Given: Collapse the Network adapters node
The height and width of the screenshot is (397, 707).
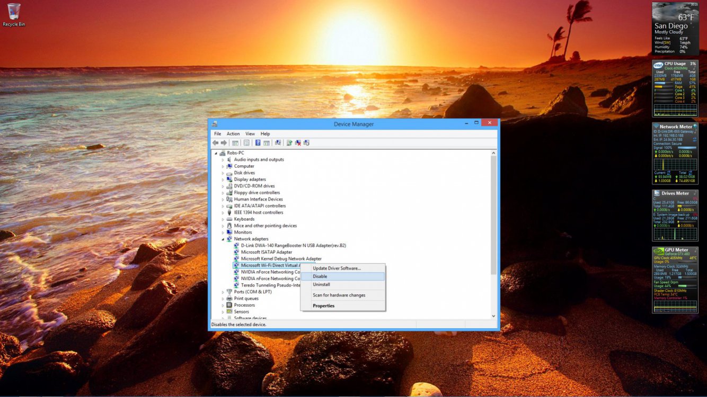Looking at the screenshot, I should (223, 239).
